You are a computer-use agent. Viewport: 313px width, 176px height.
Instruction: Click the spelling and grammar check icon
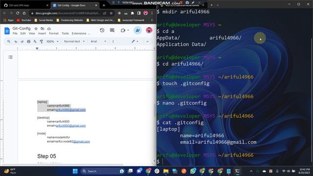tap(35, 41)
